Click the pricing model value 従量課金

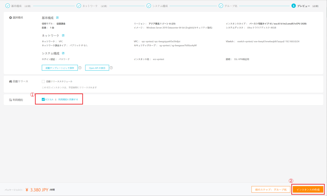pos(61,24)
